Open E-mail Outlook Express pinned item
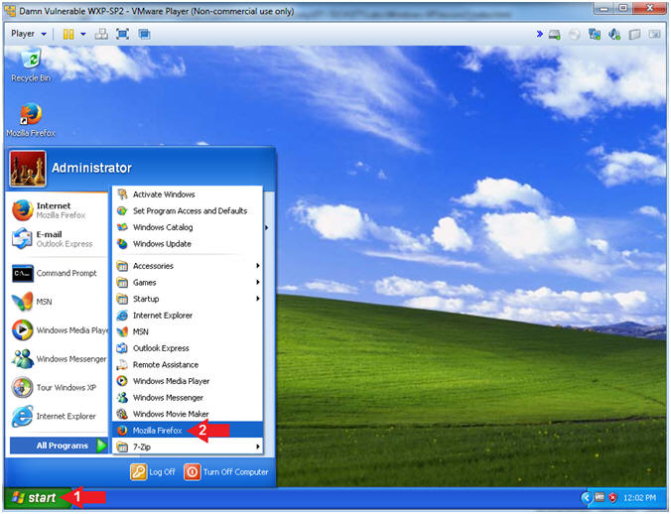Image resolution: width=671 pixels, height=514 pixels. click(x=58, y=239)
